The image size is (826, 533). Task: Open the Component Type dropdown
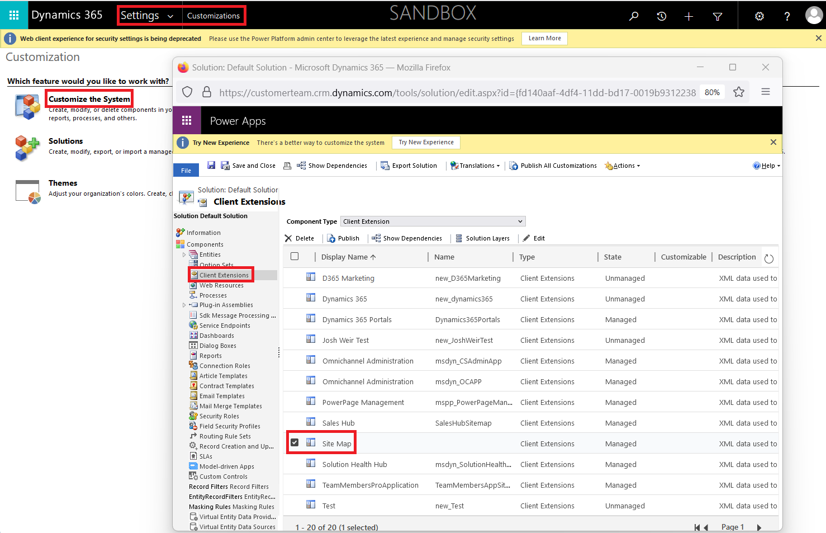433,221
